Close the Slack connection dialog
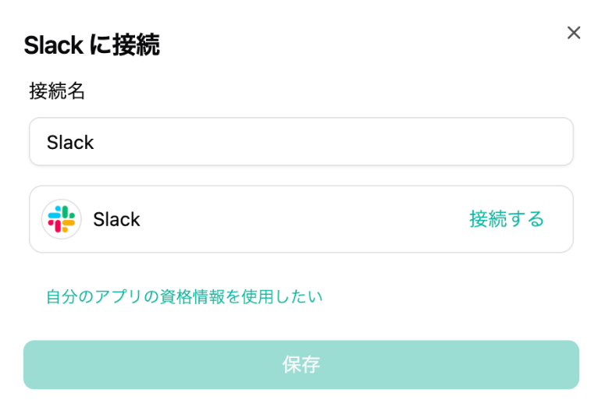 pos(574,33)
